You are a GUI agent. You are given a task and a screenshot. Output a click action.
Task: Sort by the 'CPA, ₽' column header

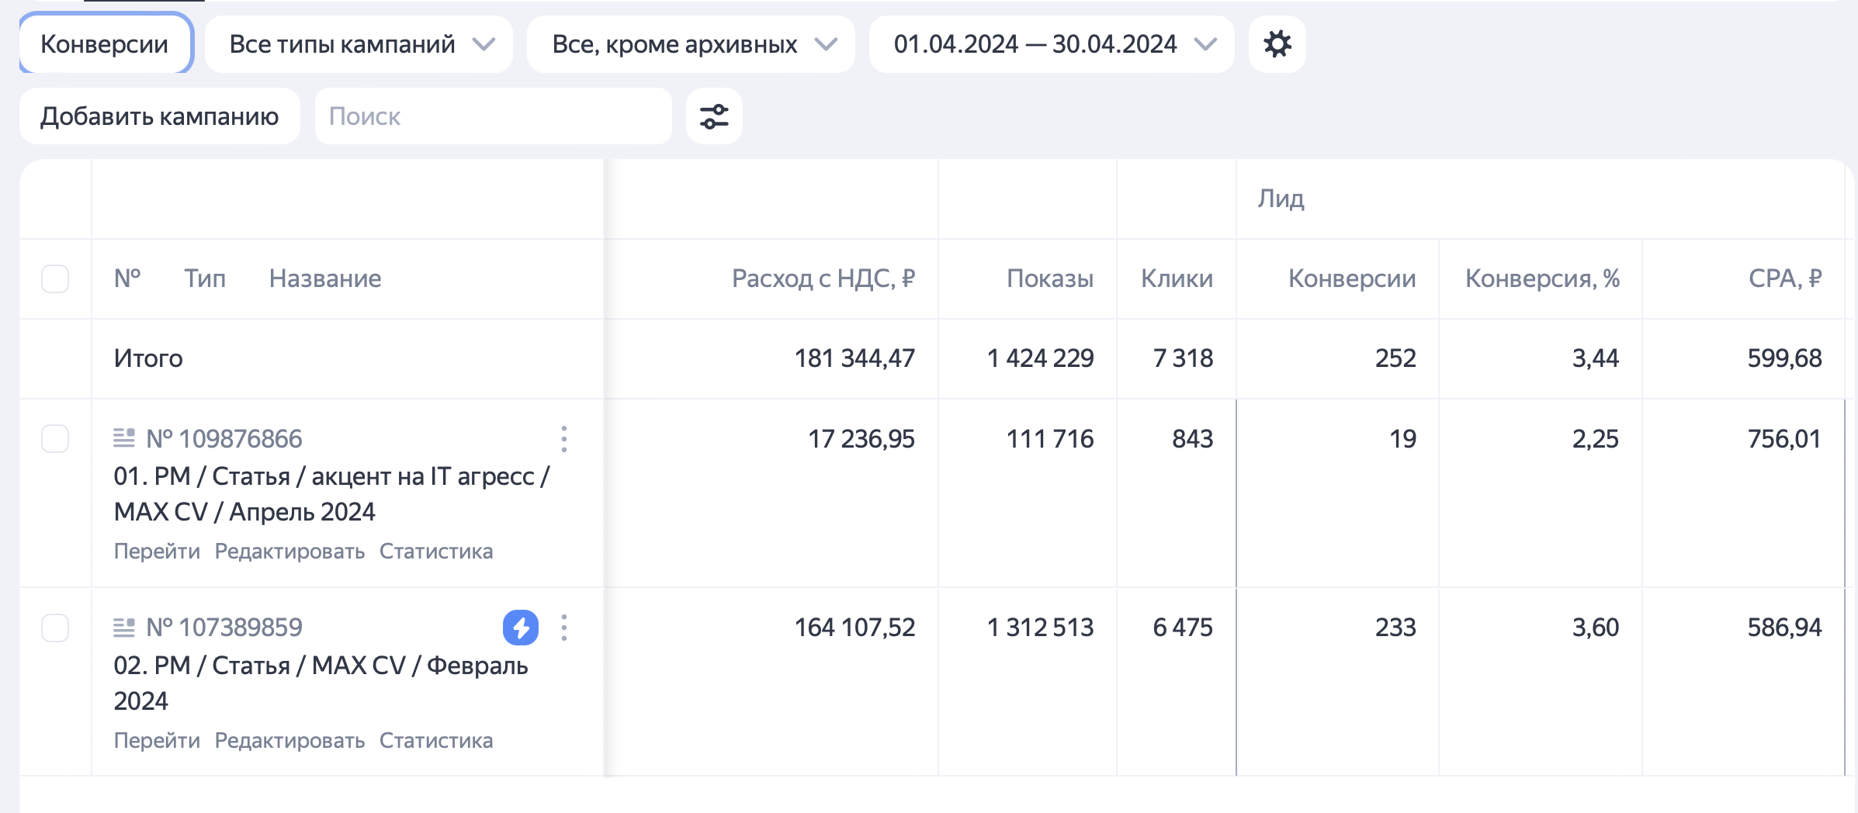(x=1784, y=278)
